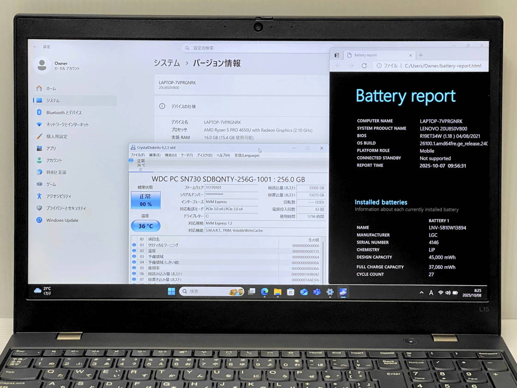The image size is (517, 388).
Task: Open Bluetooth とデバイス settings icon
Action: (39, 112)
